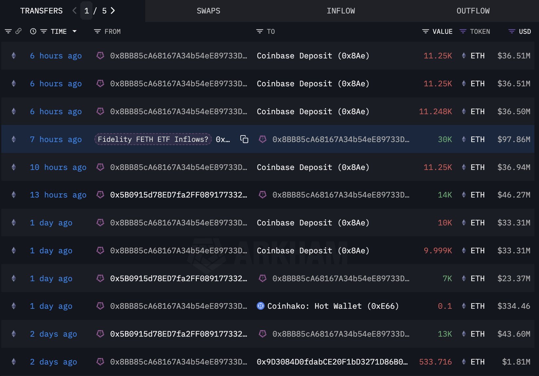Open recipient address 0x9D3084D0fdabCE20F1bD3271D86B0
This screenshot has height=376, width=539.
click(x=332, y=362)
